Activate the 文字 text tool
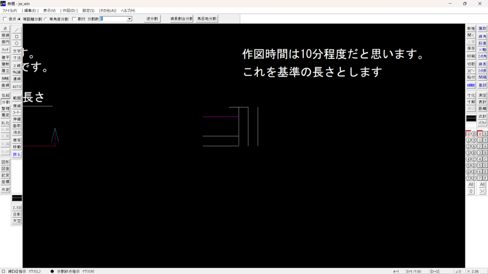Image resolution: width=488 pixels, height=274 pixels. click(x=17, y=51)
